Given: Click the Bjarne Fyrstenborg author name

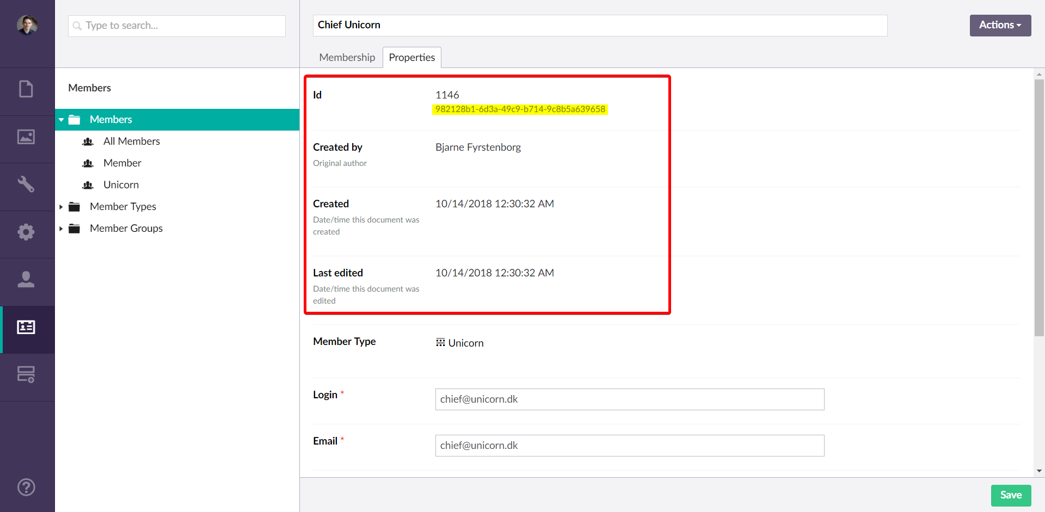Looking at the screenshot, I should click(x=478, y=147).
